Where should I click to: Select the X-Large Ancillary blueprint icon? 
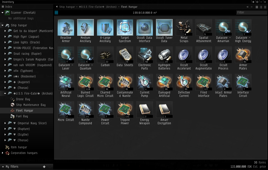(105, 27)
